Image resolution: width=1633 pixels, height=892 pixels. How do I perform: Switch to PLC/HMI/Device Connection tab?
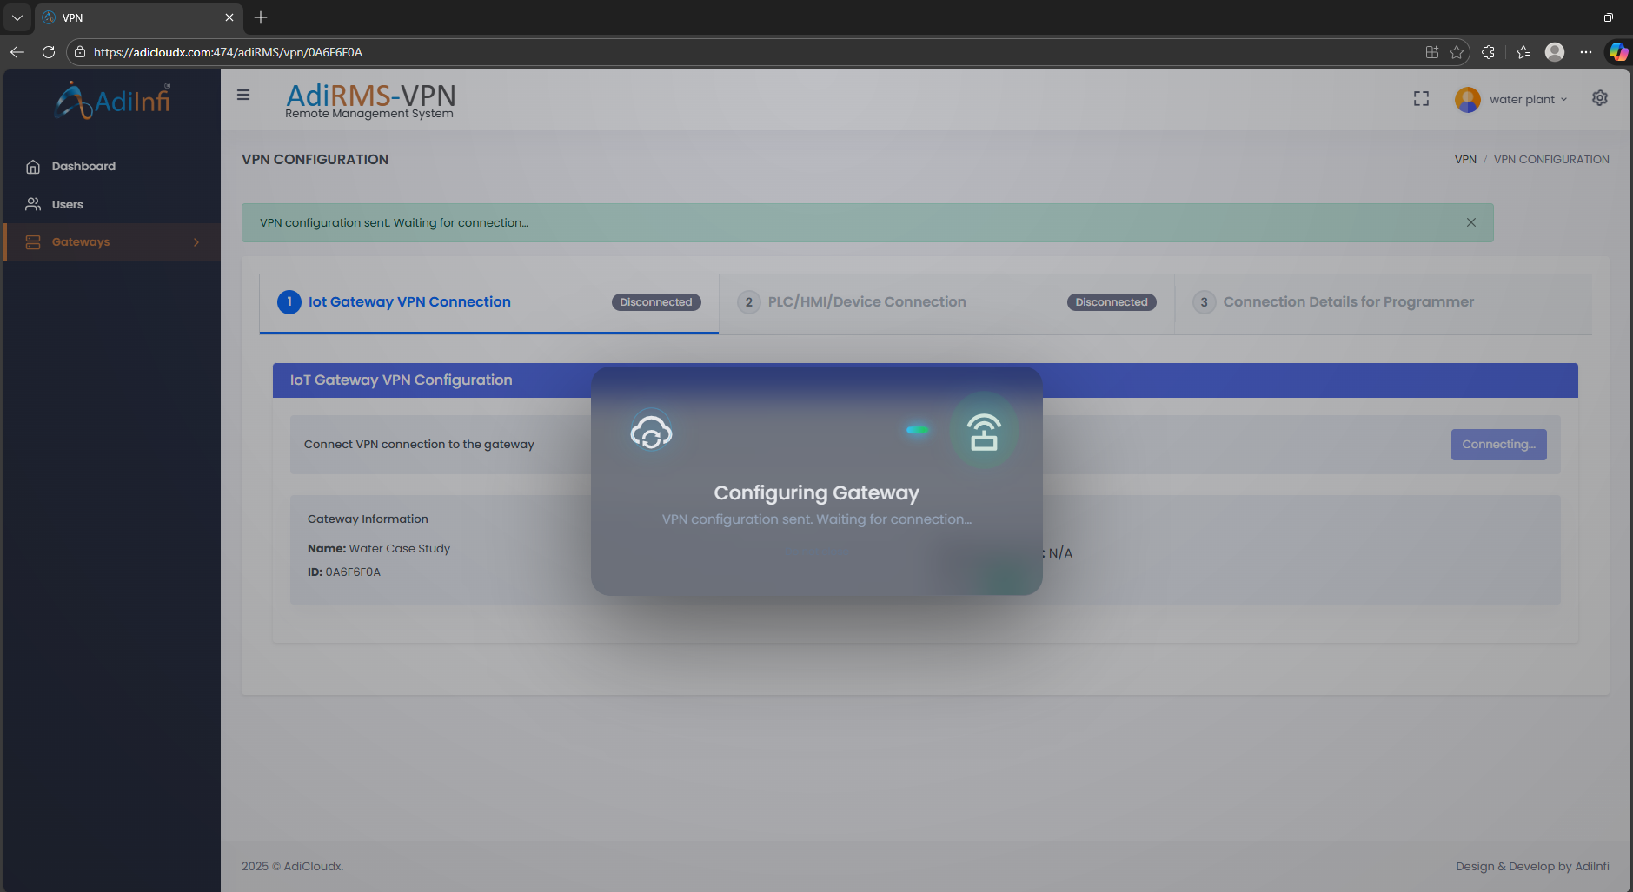tap(866, 302)
